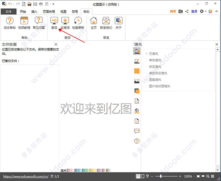Switch to the 符号 symbol tab
This screenshot has width=221, height=181.
point(75,11)
